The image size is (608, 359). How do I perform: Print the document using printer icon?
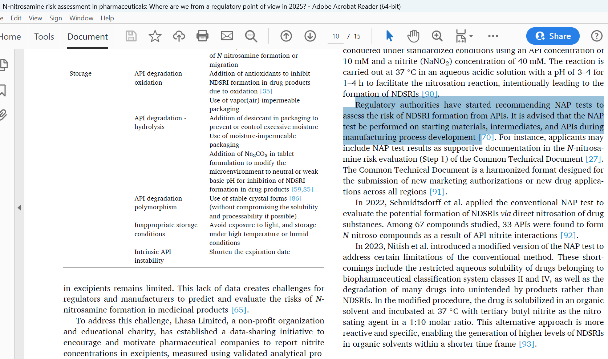click(x=202, y=36)
